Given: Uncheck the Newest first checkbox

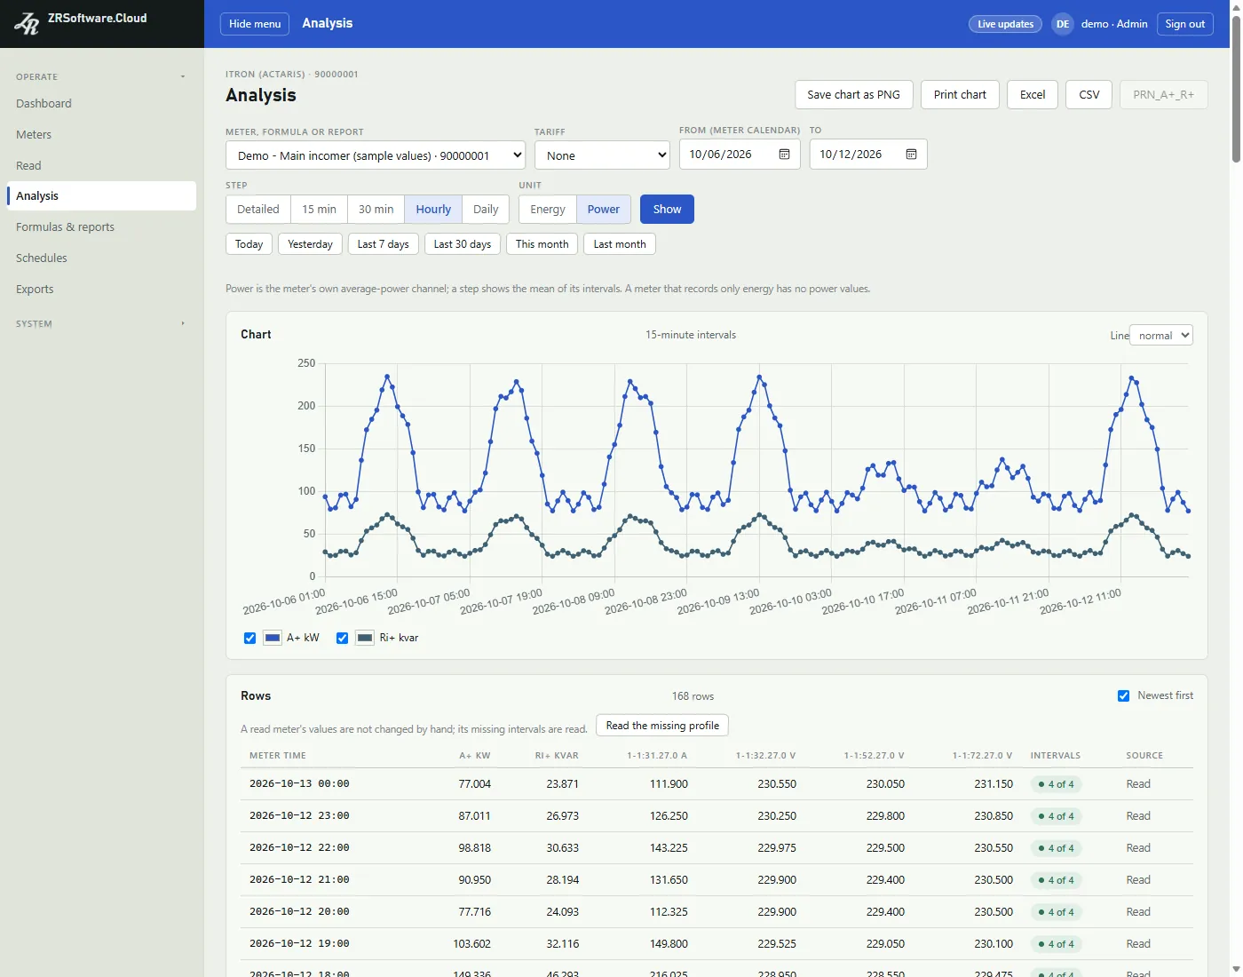Looking at the screenshot, I should click(x=1123, y=695).
